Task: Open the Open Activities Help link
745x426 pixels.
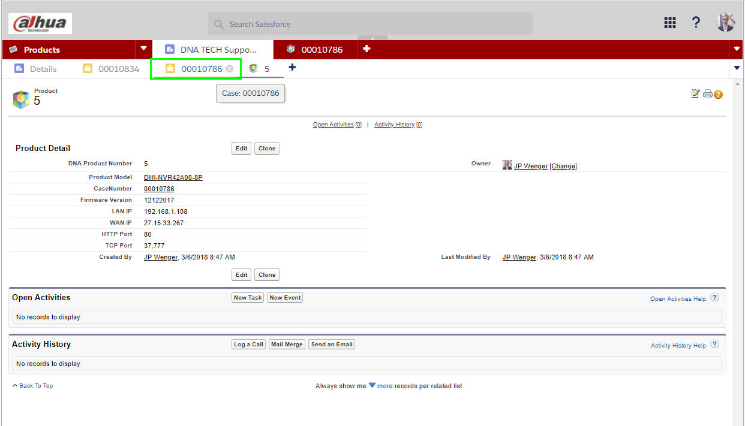Action: [678, 299]
